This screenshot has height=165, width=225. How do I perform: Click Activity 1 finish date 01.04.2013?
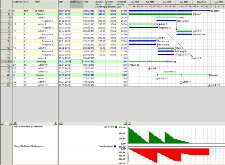click(x=89, y=18)
